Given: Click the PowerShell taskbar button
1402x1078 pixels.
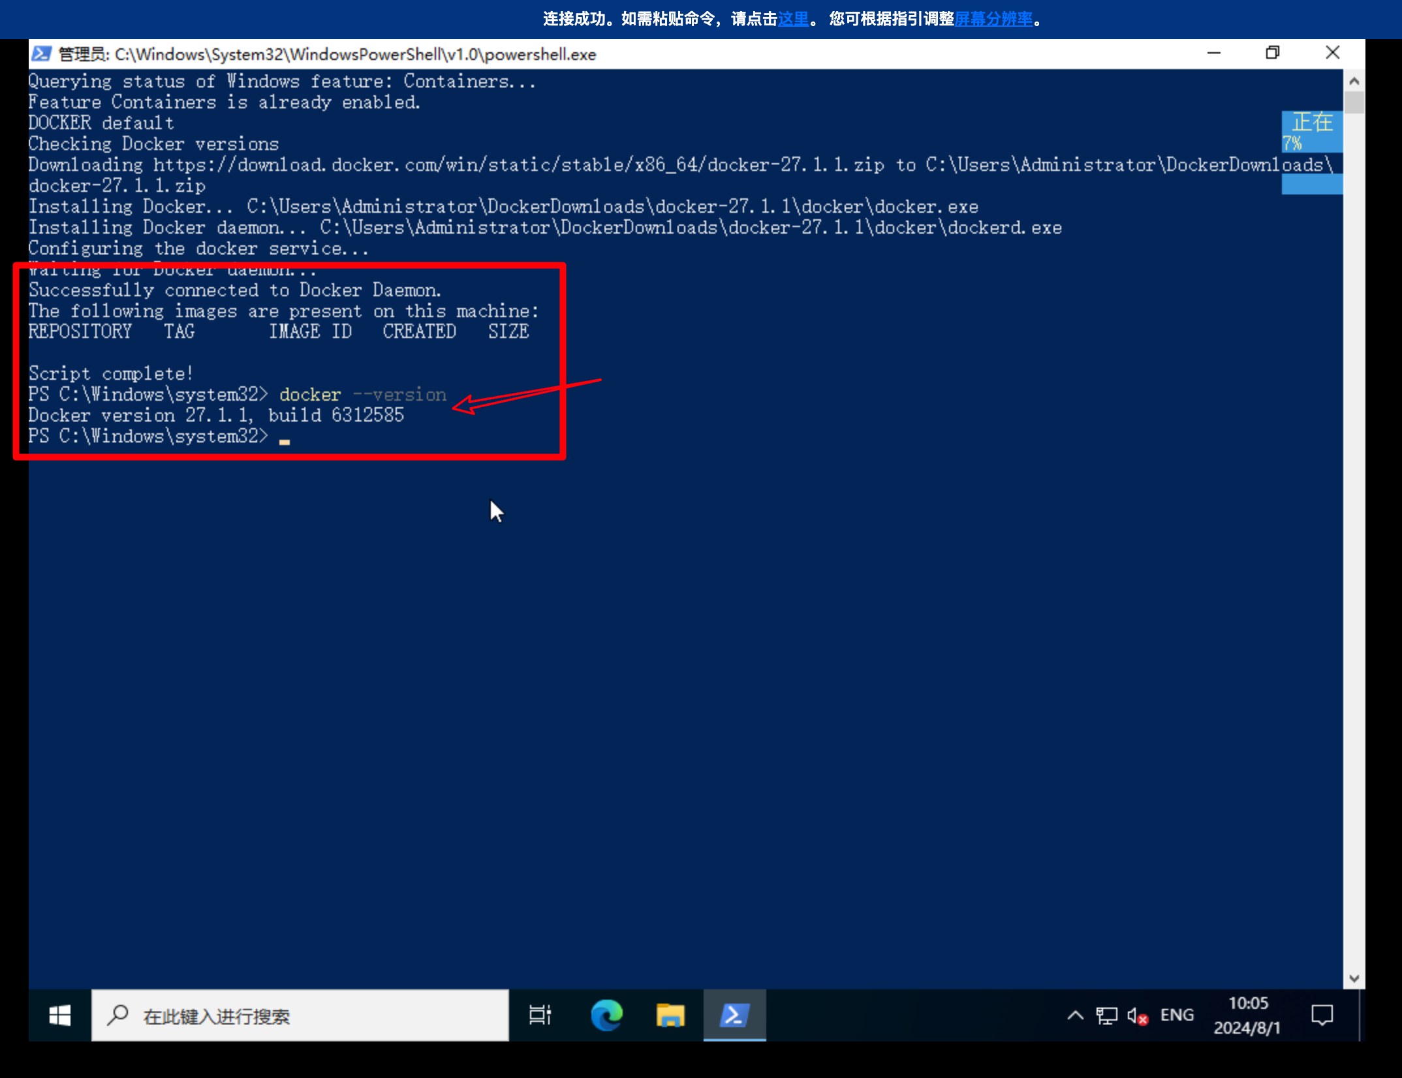Looking at the screenshot, I should [734, 1015].
